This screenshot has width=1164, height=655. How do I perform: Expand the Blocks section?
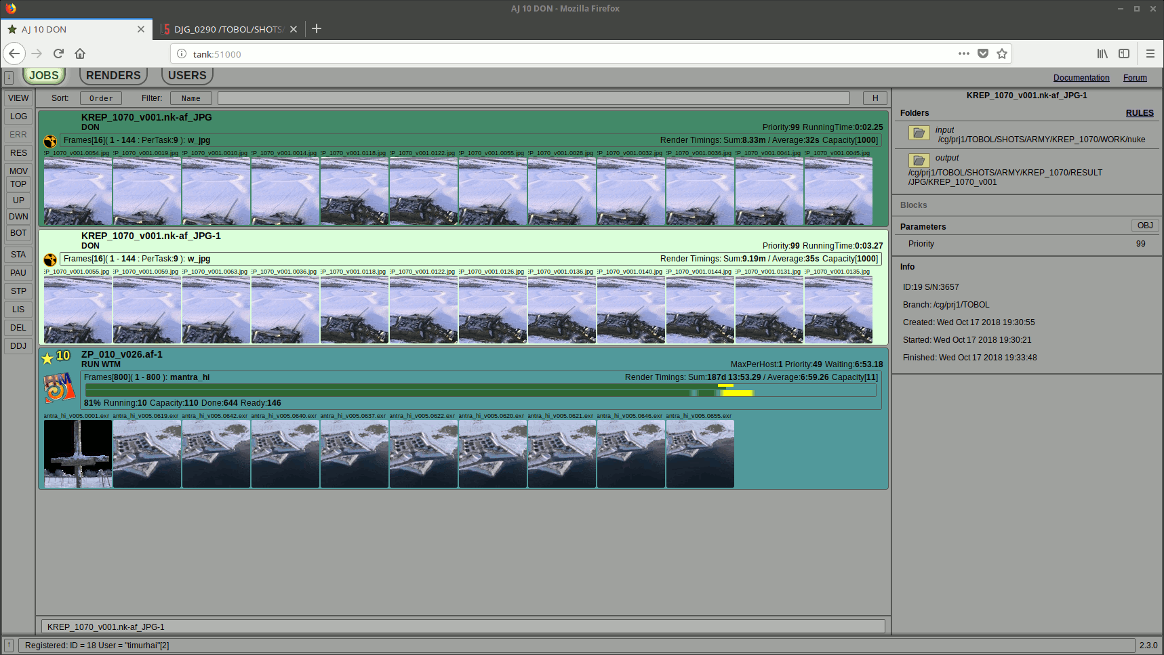(x=913, y=205)
